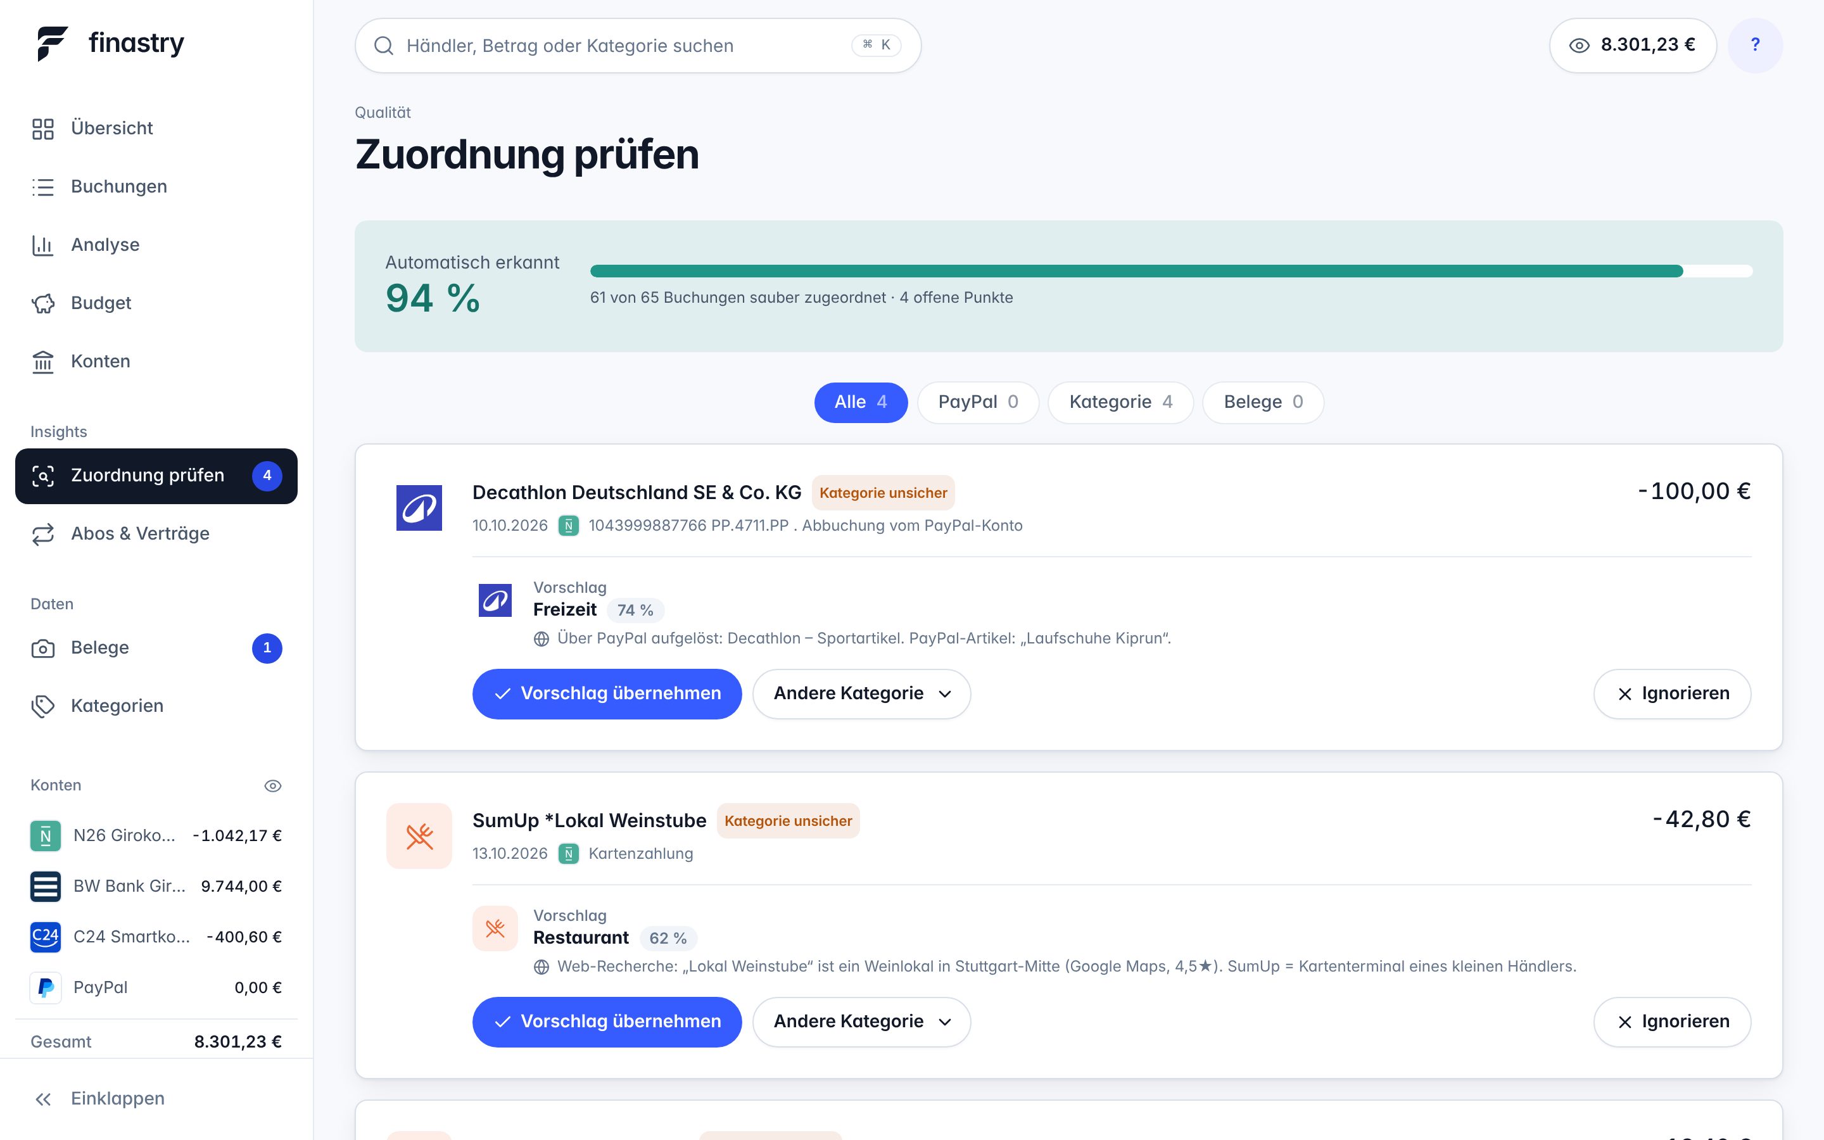Click the 62 % confidence badge

point(668,939)
